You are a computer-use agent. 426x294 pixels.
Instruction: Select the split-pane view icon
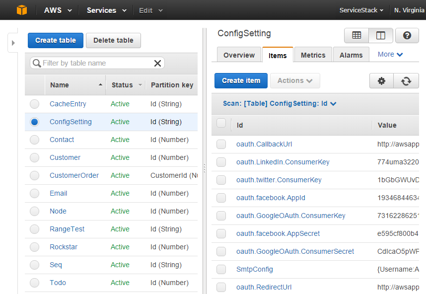pos(381,35)
